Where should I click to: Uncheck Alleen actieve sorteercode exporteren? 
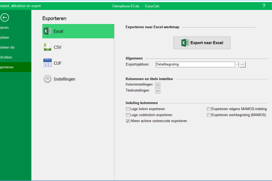[x=127, y=121]
